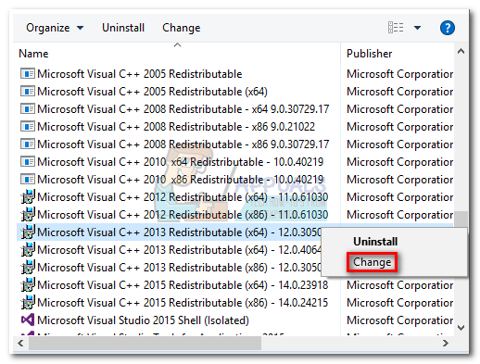Click Uninstall in the toolbar
480x364 pixels.
(123, 28)
